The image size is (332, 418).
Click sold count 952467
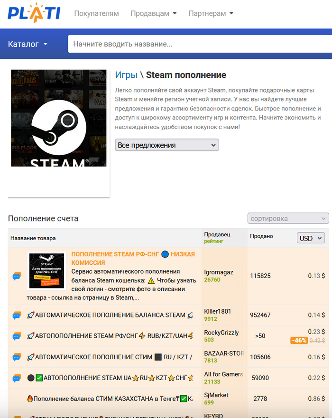[260, 315]
